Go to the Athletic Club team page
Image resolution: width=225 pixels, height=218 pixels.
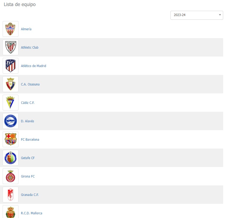click(30, 48)
